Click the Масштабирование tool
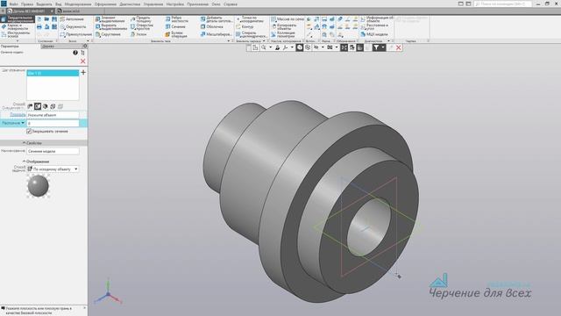561x316 pixels. (217, 34)
